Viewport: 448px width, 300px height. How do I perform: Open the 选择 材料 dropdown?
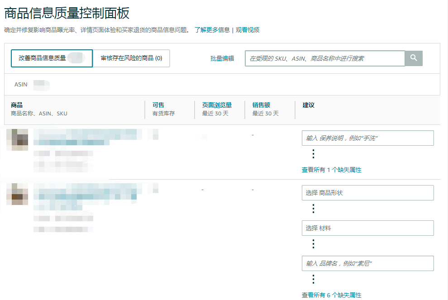(x=367, y=228)
